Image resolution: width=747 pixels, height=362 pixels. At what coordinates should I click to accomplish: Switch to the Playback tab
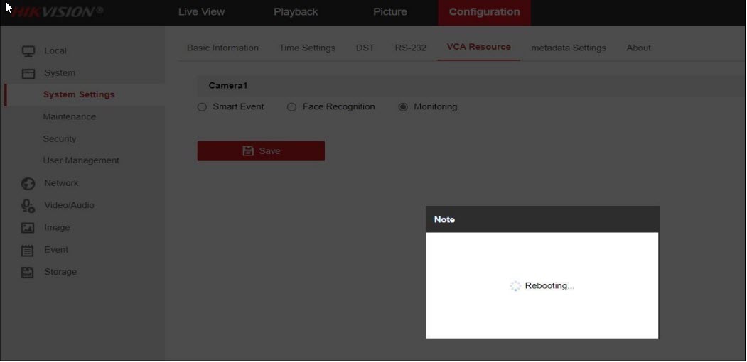pyautogui.click(x=296, y=12)
